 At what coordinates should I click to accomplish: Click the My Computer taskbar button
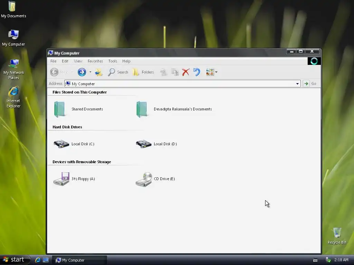pyautogui.click(x=80, y=260)
